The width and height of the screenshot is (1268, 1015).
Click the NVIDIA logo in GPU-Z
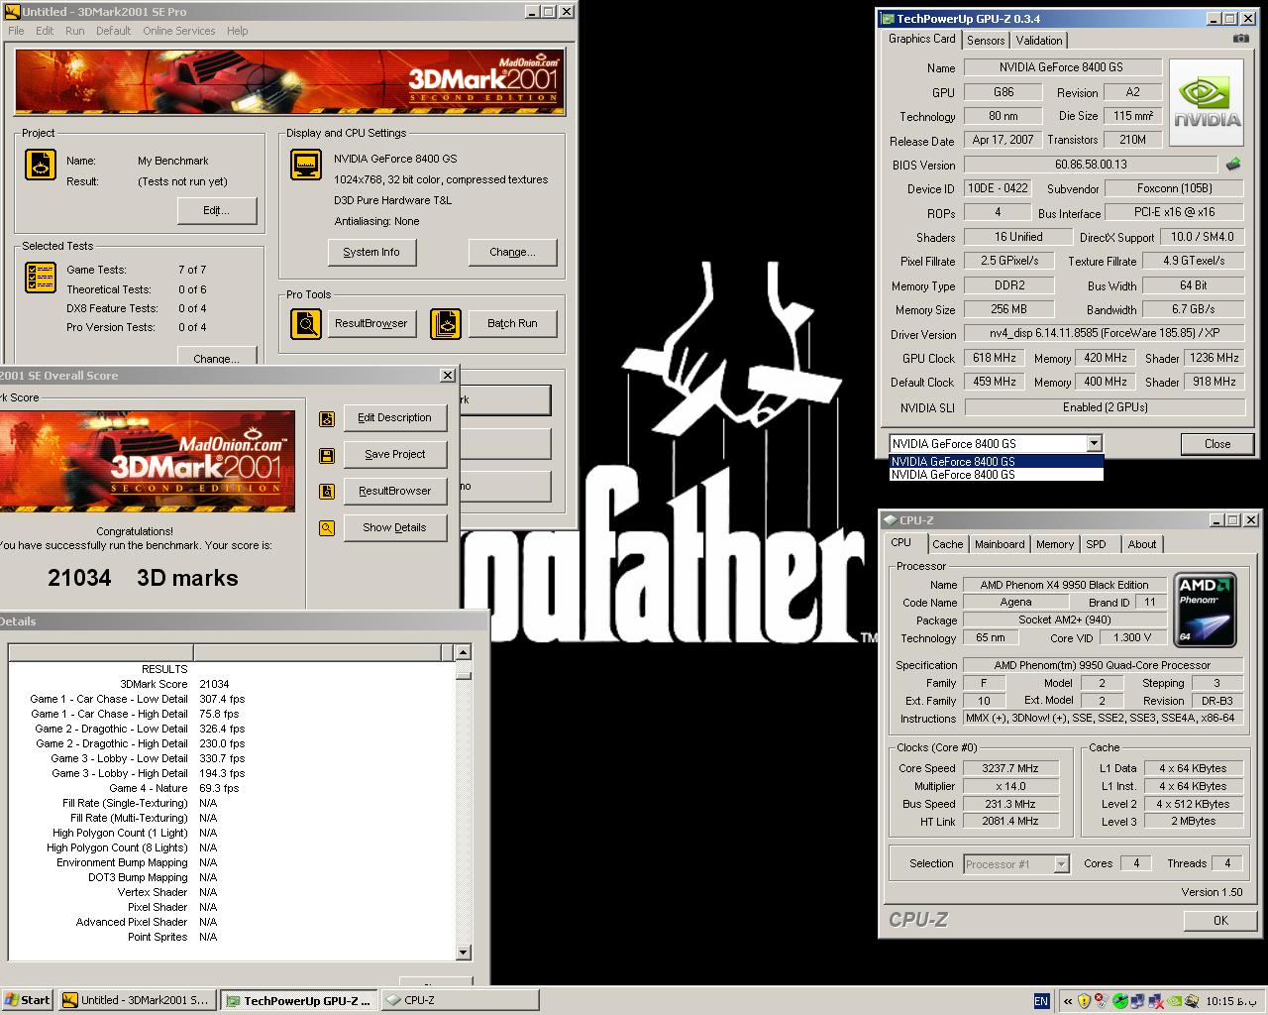[1207, 103]
